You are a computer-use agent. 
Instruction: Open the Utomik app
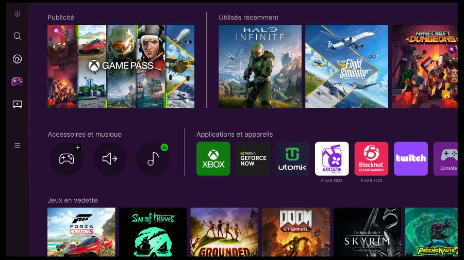292,159
